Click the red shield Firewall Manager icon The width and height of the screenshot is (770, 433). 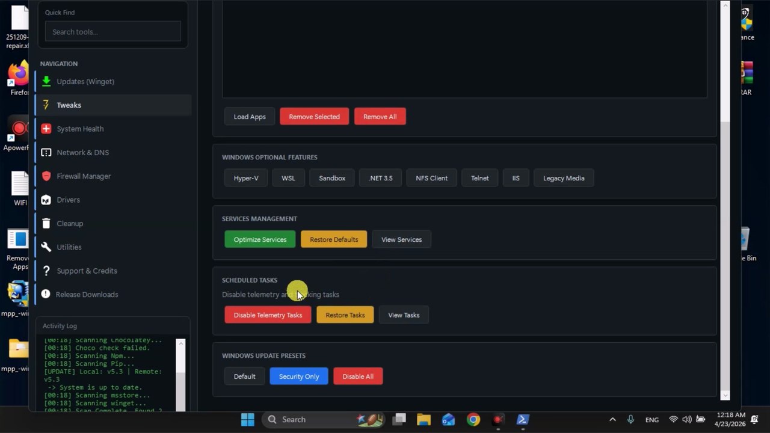tap(46, 176)
